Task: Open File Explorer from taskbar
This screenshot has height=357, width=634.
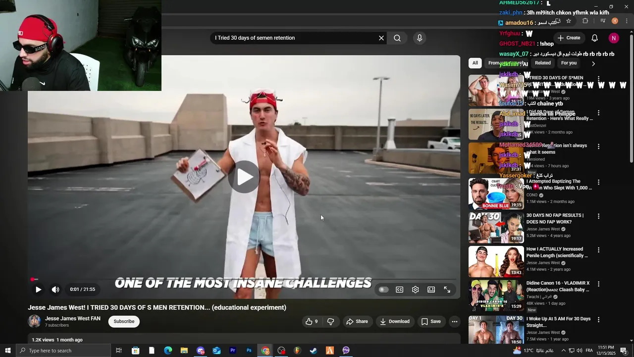Action: (184, 351)
